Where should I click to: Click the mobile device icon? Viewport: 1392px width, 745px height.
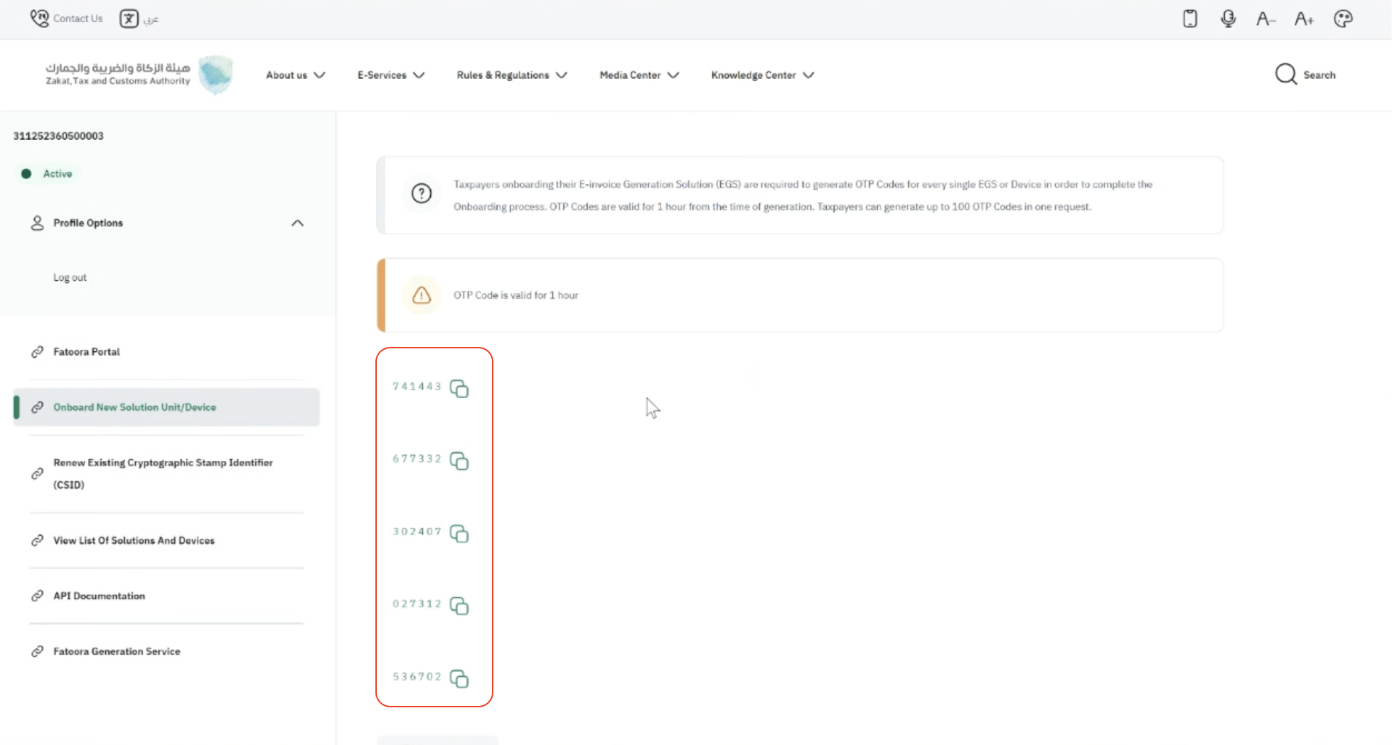pyautogui.click(x=1190, y=18)
